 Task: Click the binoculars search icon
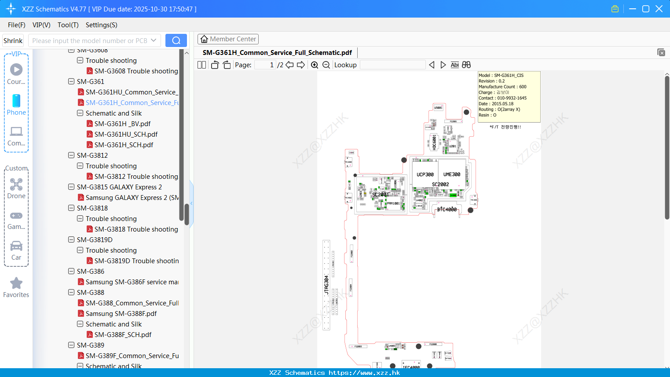click(x=466, y=65)
